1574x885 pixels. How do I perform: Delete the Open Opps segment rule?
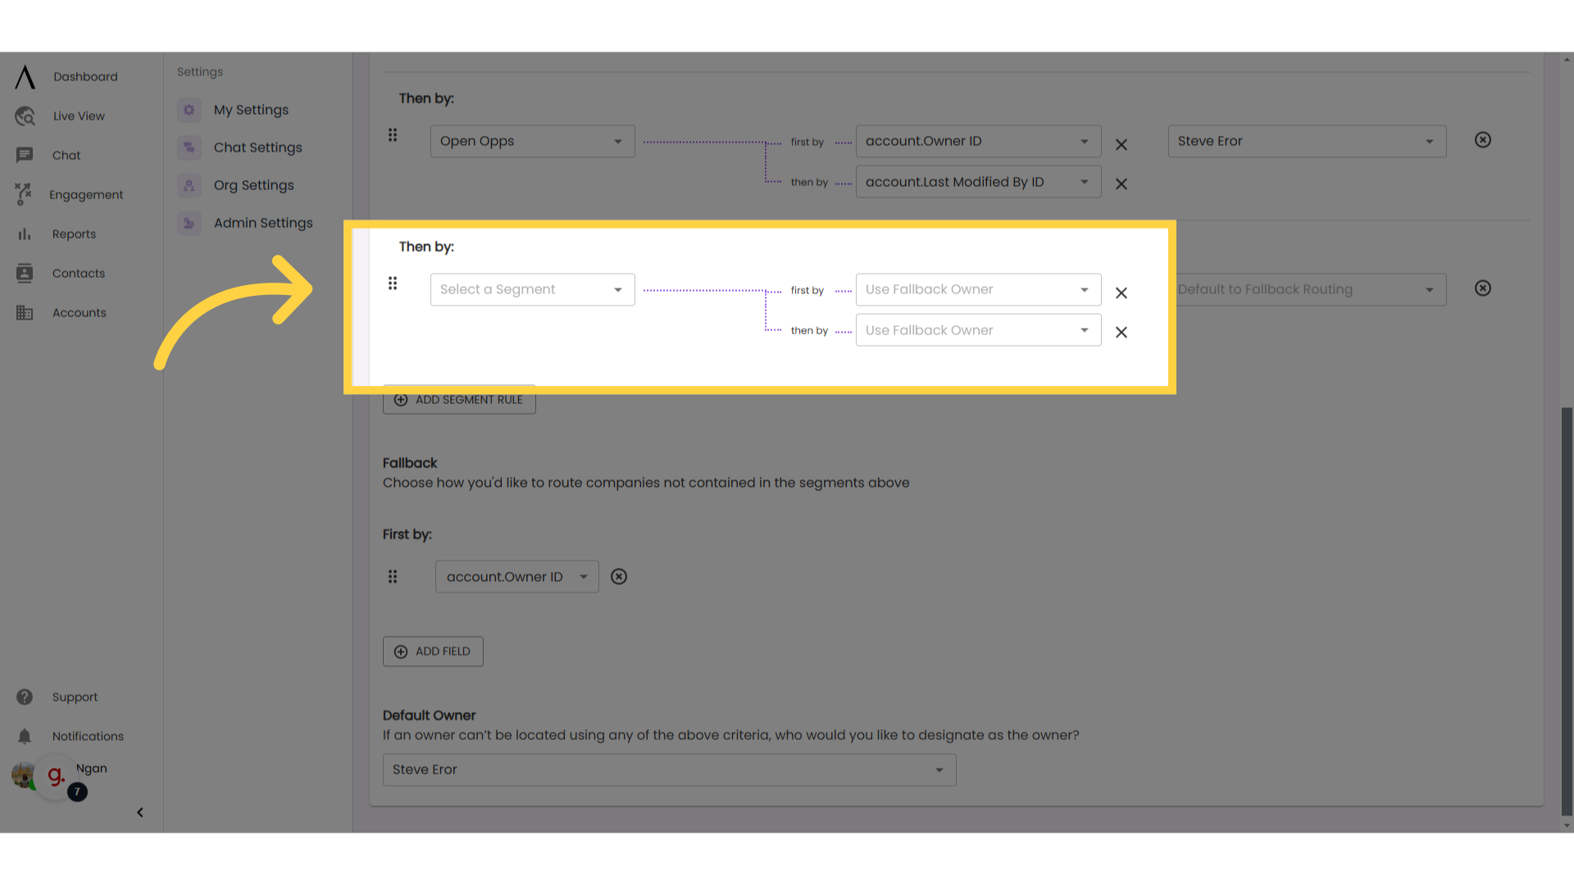click(x=1483, y=140)
